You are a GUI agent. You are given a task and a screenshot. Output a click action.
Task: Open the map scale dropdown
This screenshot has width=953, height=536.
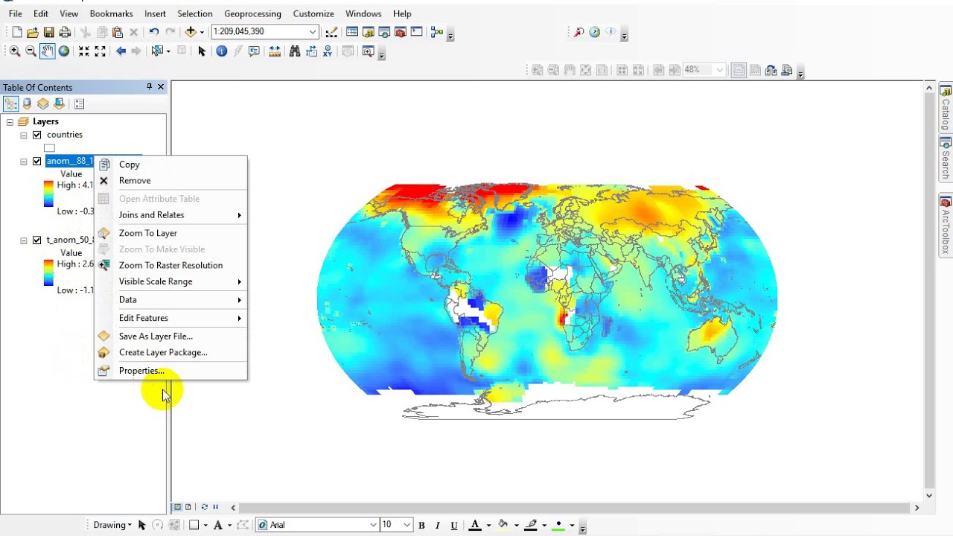(x=313, y=31)
